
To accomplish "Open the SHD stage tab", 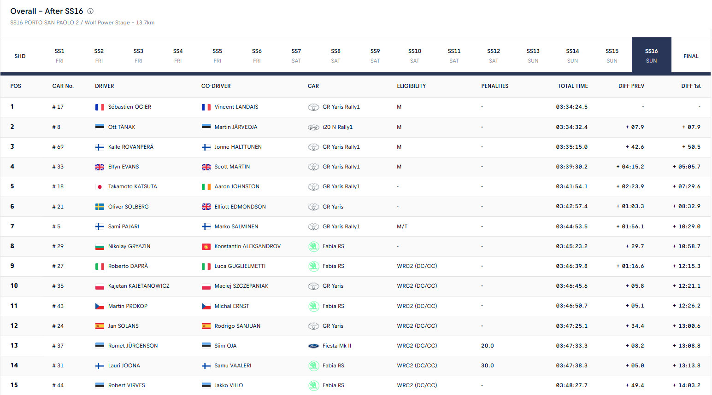I will click(x=20, y=56).
